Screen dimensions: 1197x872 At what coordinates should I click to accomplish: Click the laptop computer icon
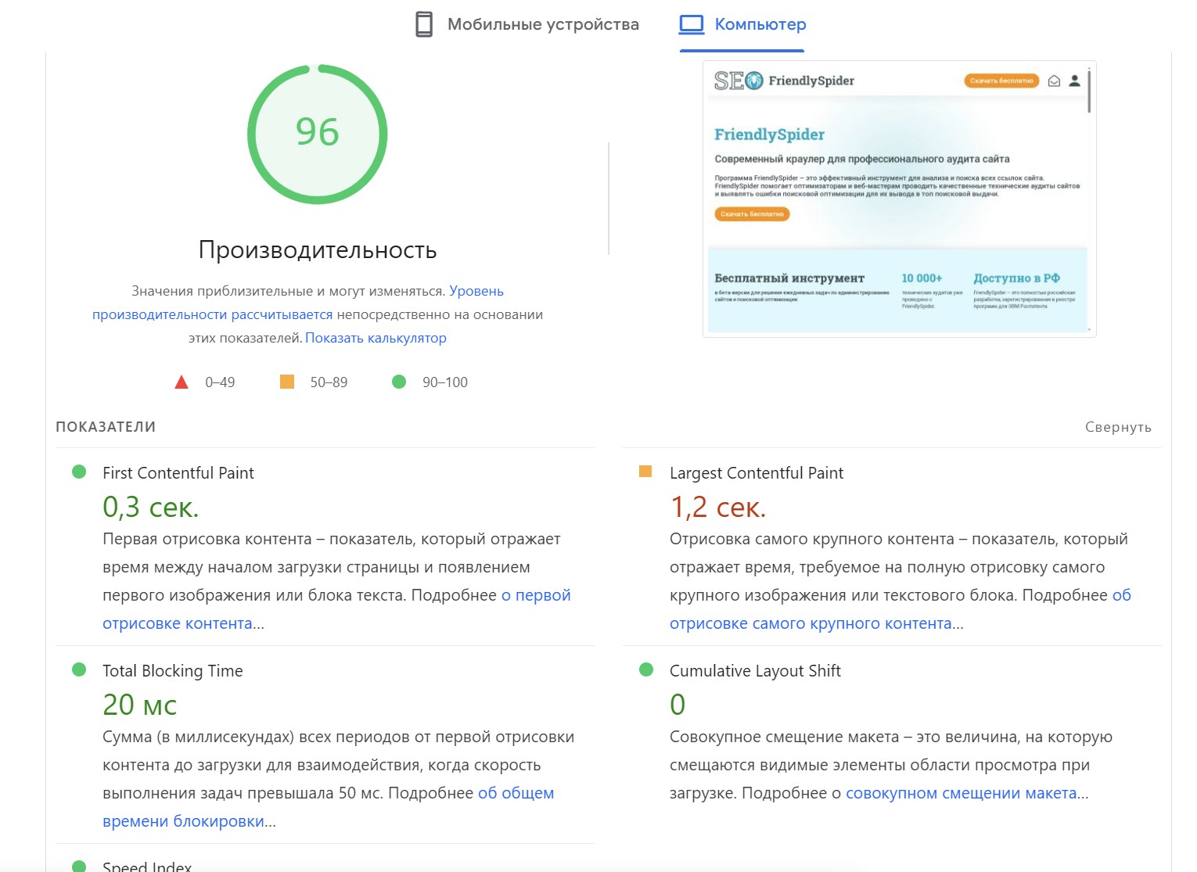692,24
